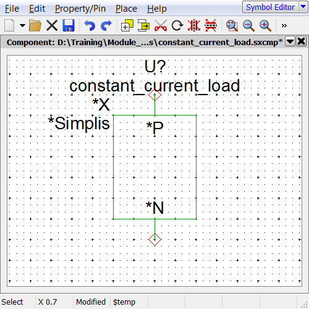
Task: Select the top red diamond pin
Action: point(154,95)
